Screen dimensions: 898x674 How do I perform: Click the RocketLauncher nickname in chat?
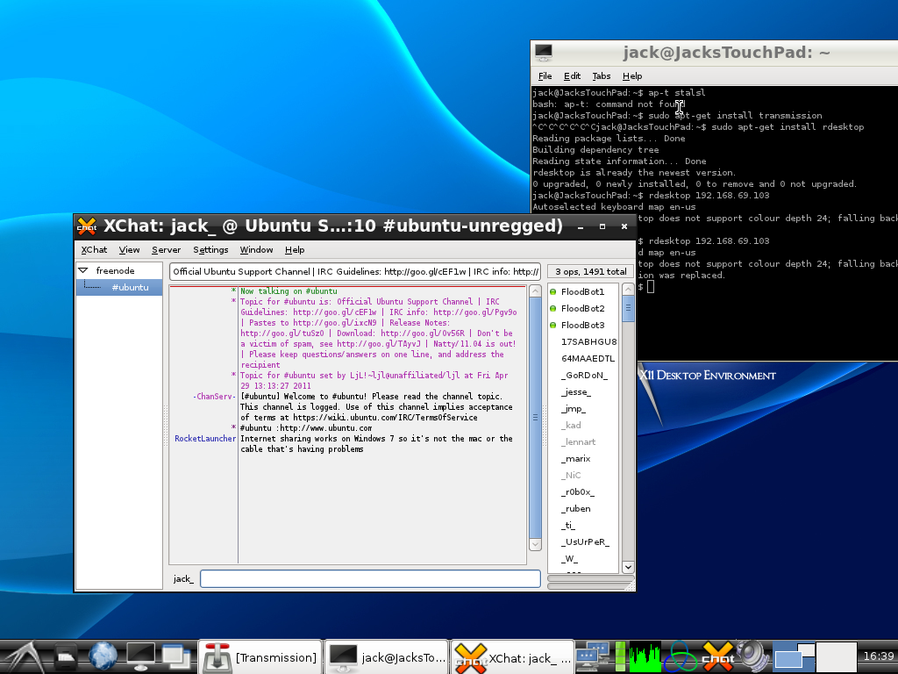[205, 439]
